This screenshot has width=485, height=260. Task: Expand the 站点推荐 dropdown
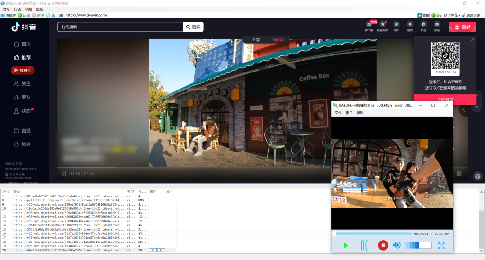[452, 15]
